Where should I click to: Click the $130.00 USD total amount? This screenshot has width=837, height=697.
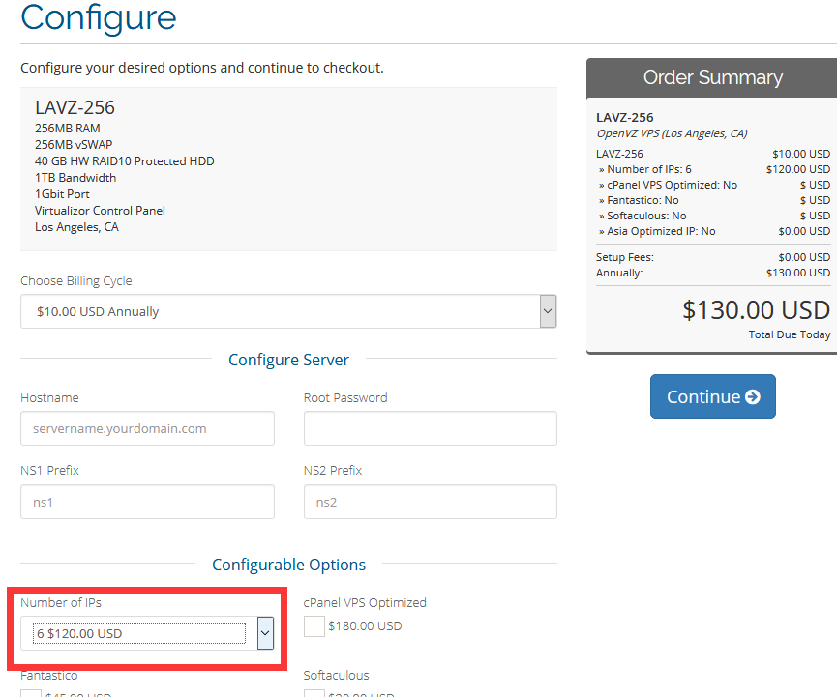coord(756,309)
